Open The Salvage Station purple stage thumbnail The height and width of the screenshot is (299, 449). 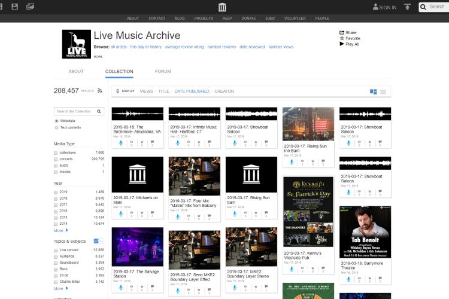pyautogui.click(x=138, y=247)
